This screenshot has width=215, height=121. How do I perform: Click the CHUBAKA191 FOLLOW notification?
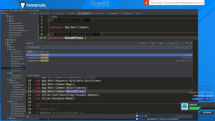pos(203,99)
